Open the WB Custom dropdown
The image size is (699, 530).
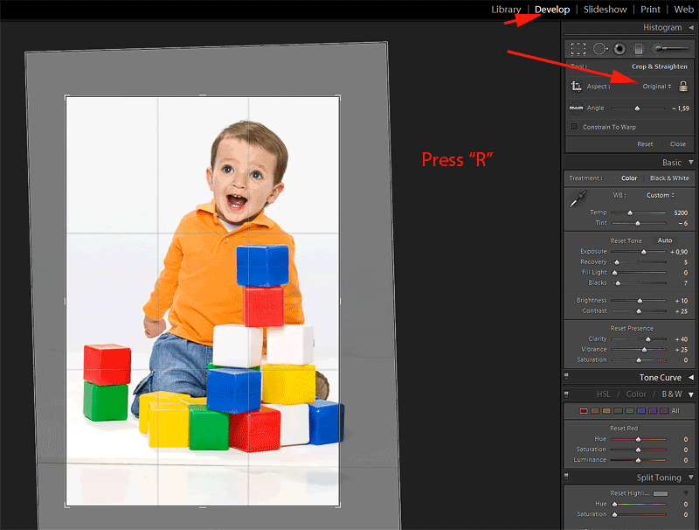tap(659, 195)
